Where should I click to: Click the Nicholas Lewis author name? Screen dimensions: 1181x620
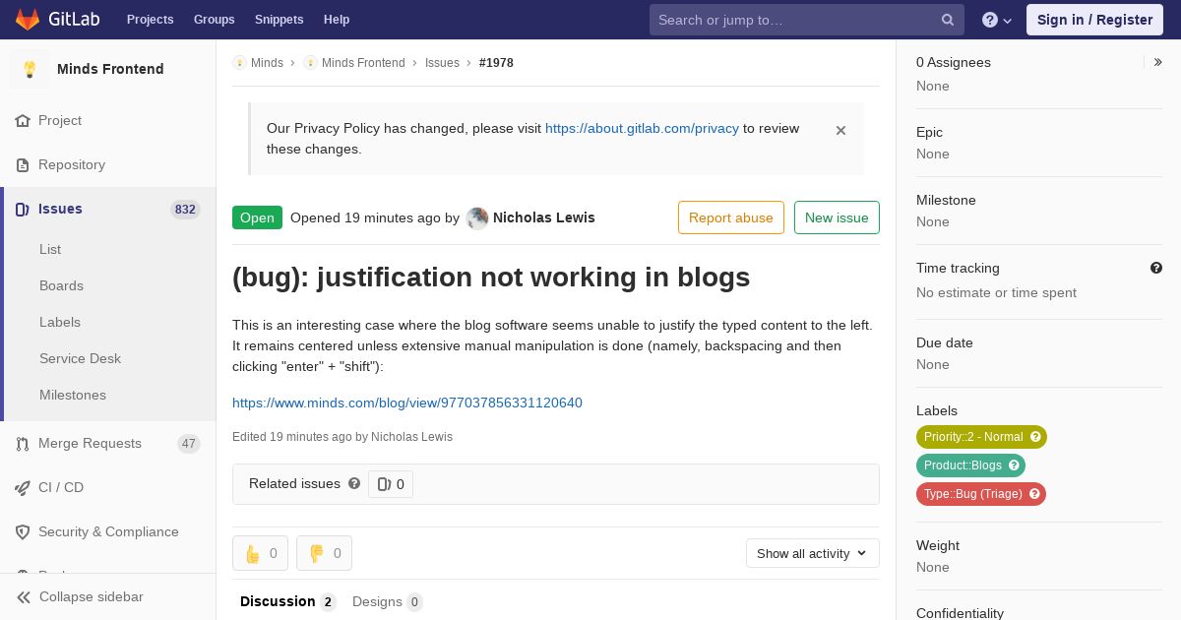543,217
